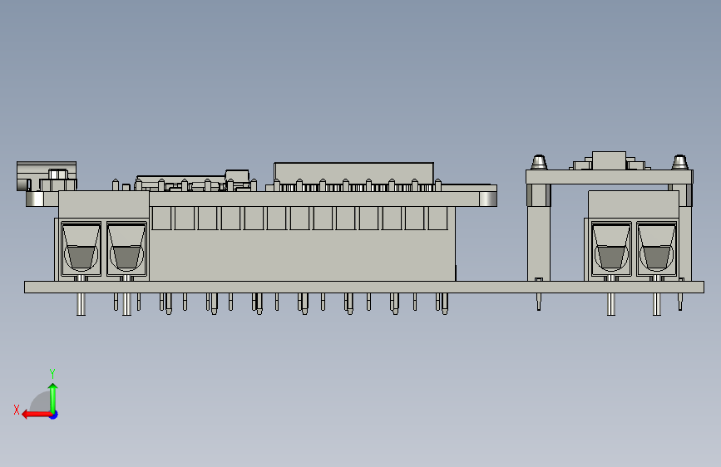This screenshot has height=467, width=721.
Task: Click the red X axis arrow on triad
Action: [x=37, y=415]
